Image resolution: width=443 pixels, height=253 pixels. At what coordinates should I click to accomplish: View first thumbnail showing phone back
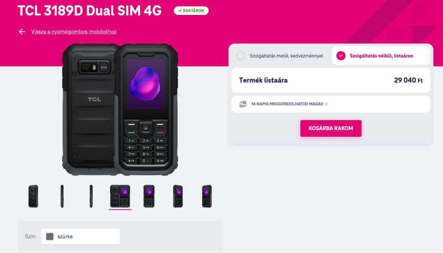(33, 196)
